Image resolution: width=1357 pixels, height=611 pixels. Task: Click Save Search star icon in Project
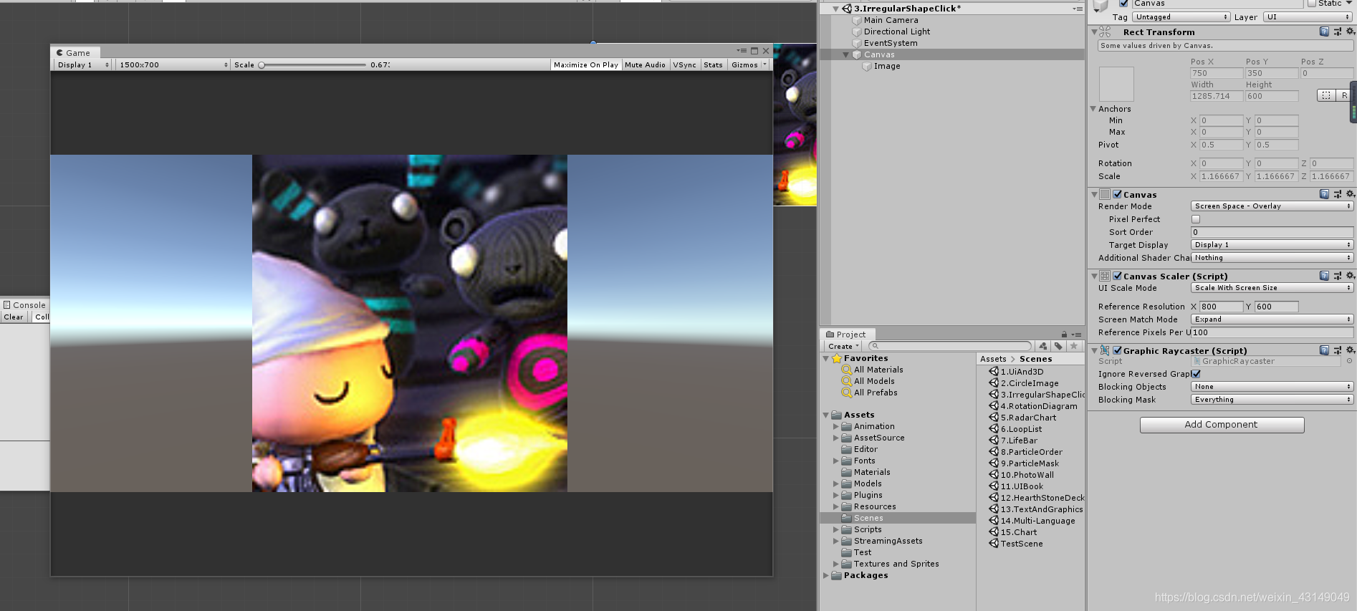1073,346
